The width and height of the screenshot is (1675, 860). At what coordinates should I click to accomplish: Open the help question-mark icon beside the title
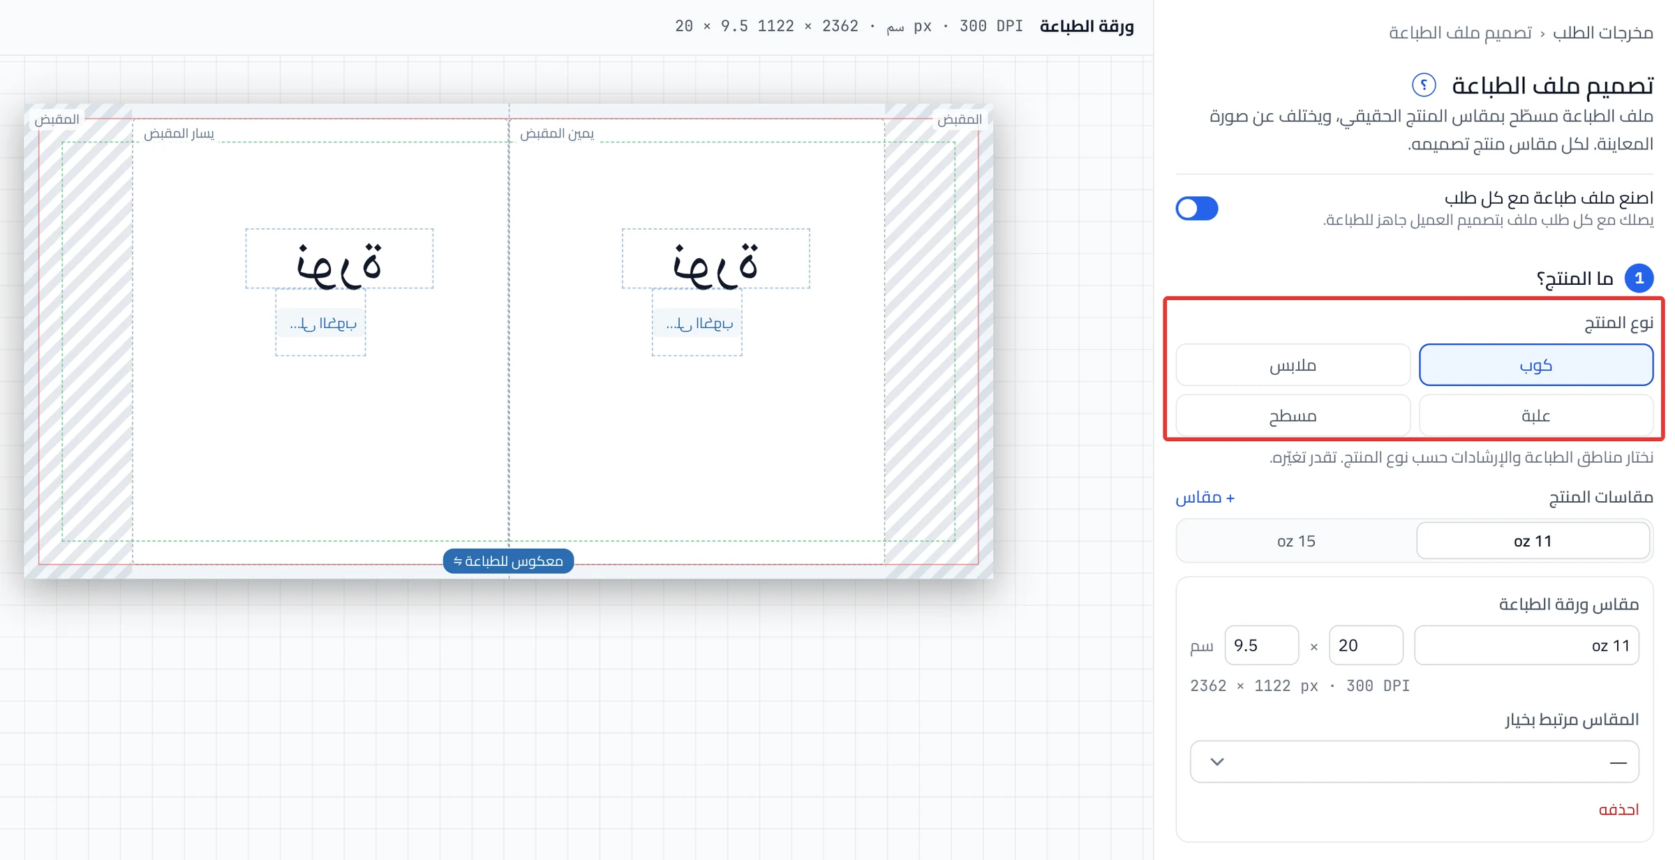(1423, 85)
